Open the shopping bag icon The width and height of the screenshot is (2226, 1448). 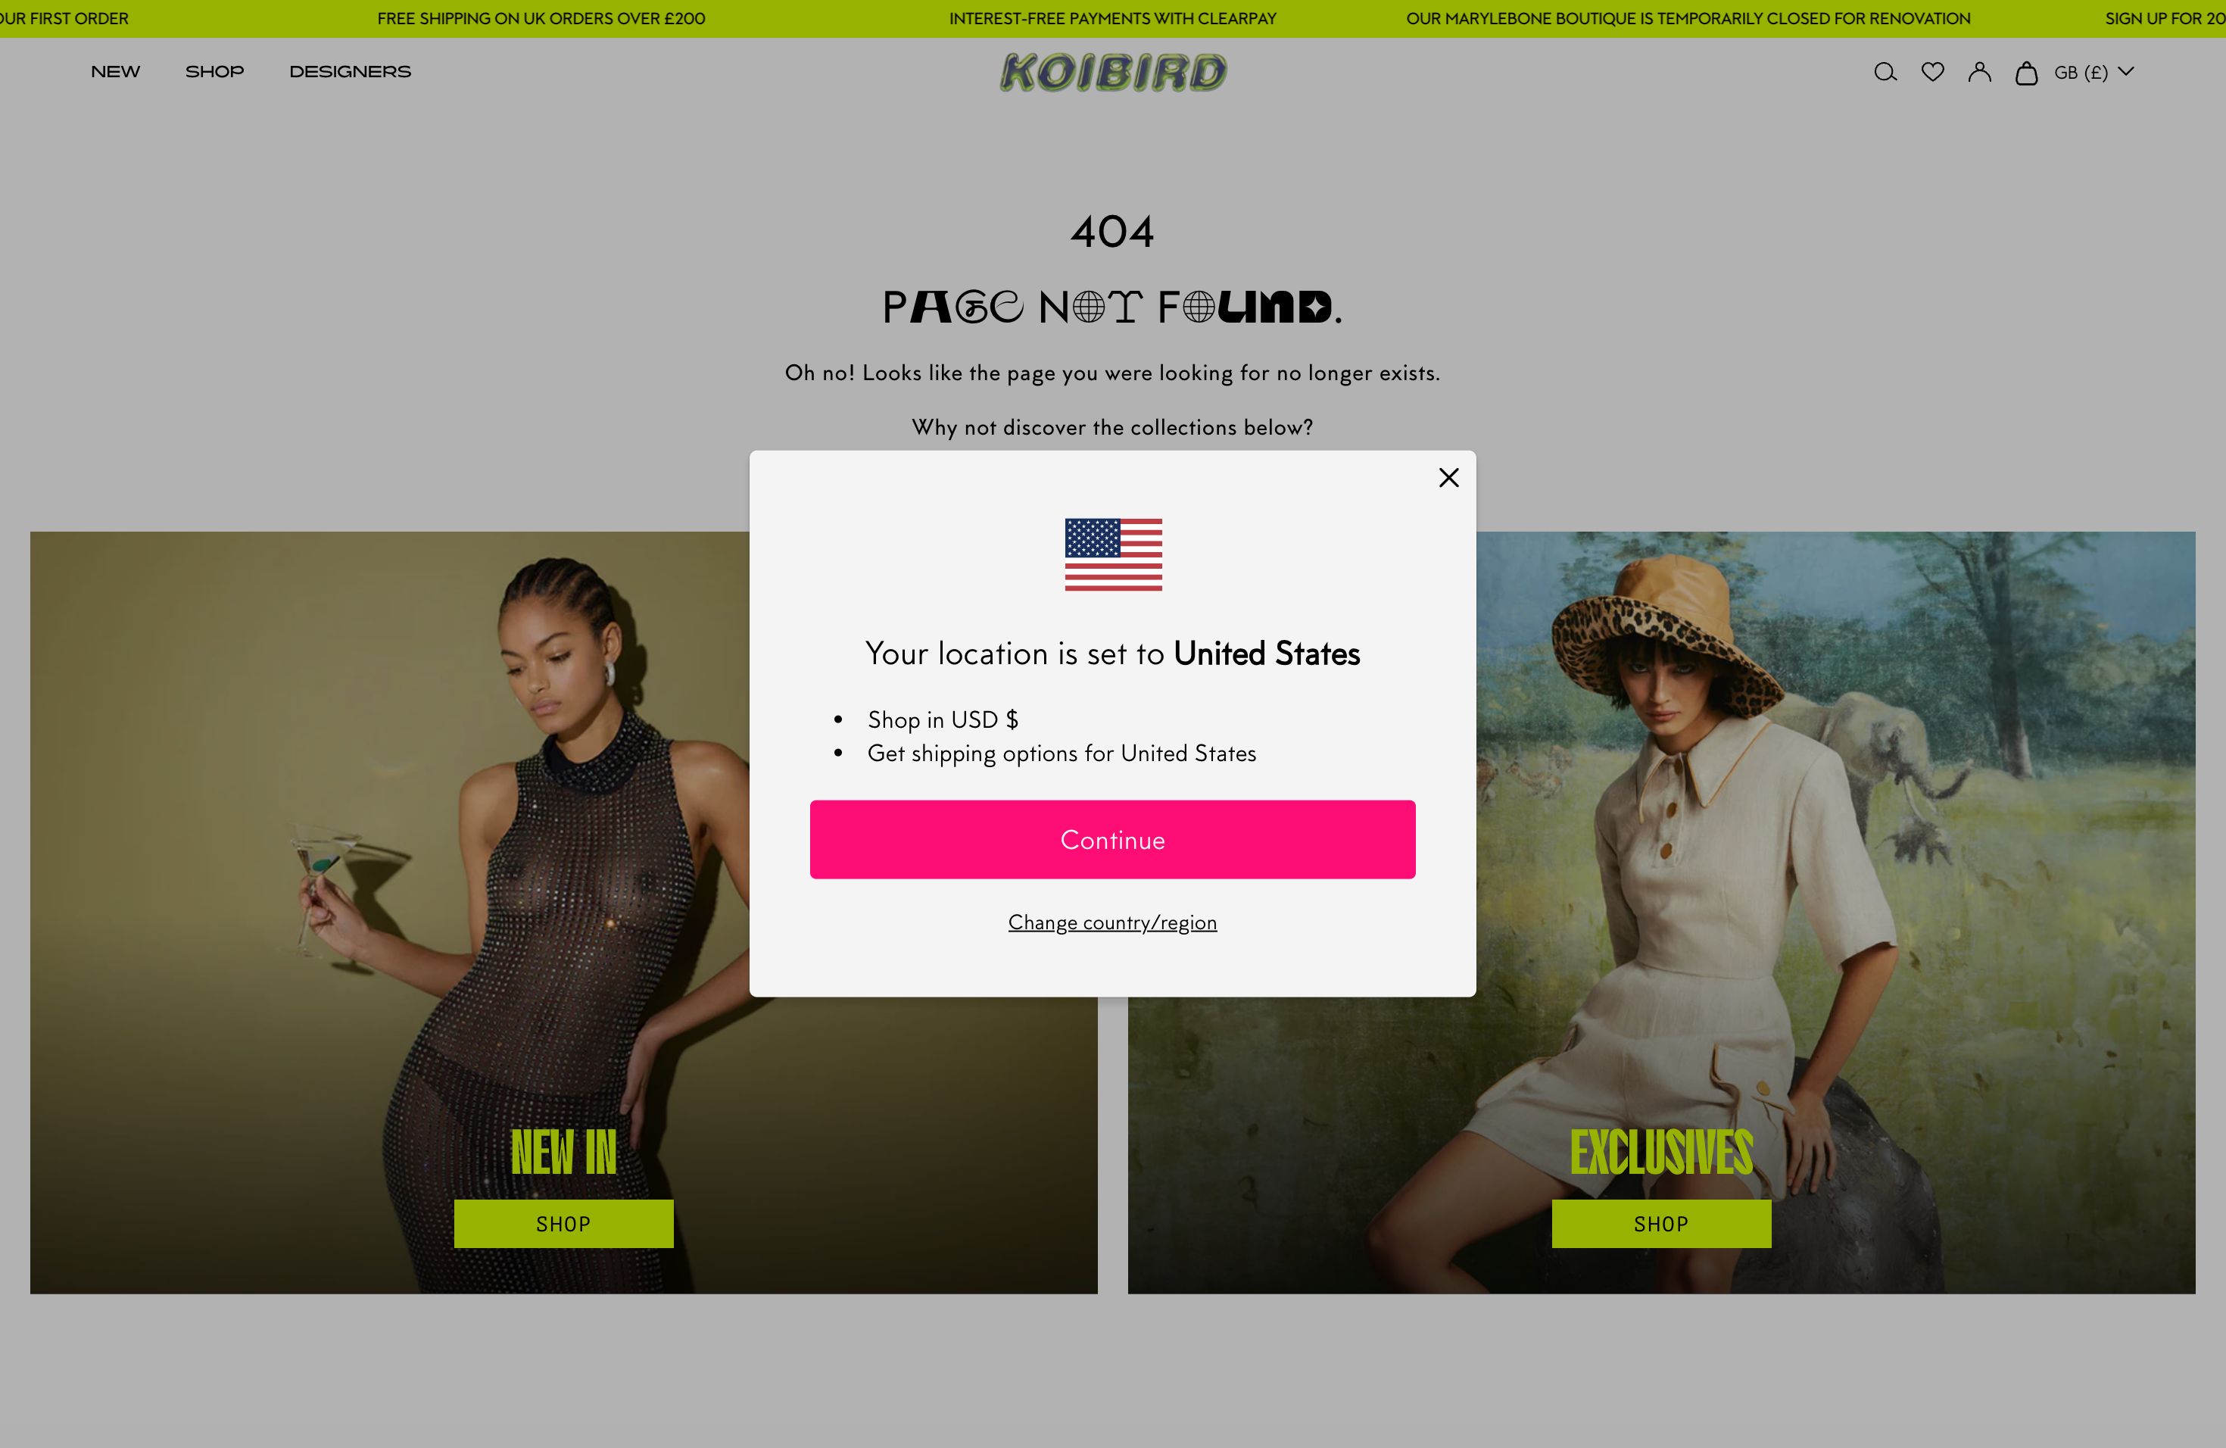coord(2026,72)
